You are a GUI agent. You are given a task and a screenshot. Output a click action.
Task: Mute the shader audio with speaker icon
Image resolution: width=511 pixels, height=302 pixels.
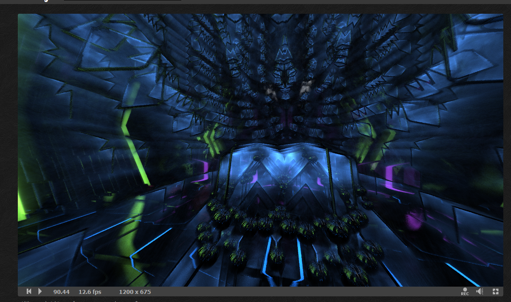coord(480,291)
